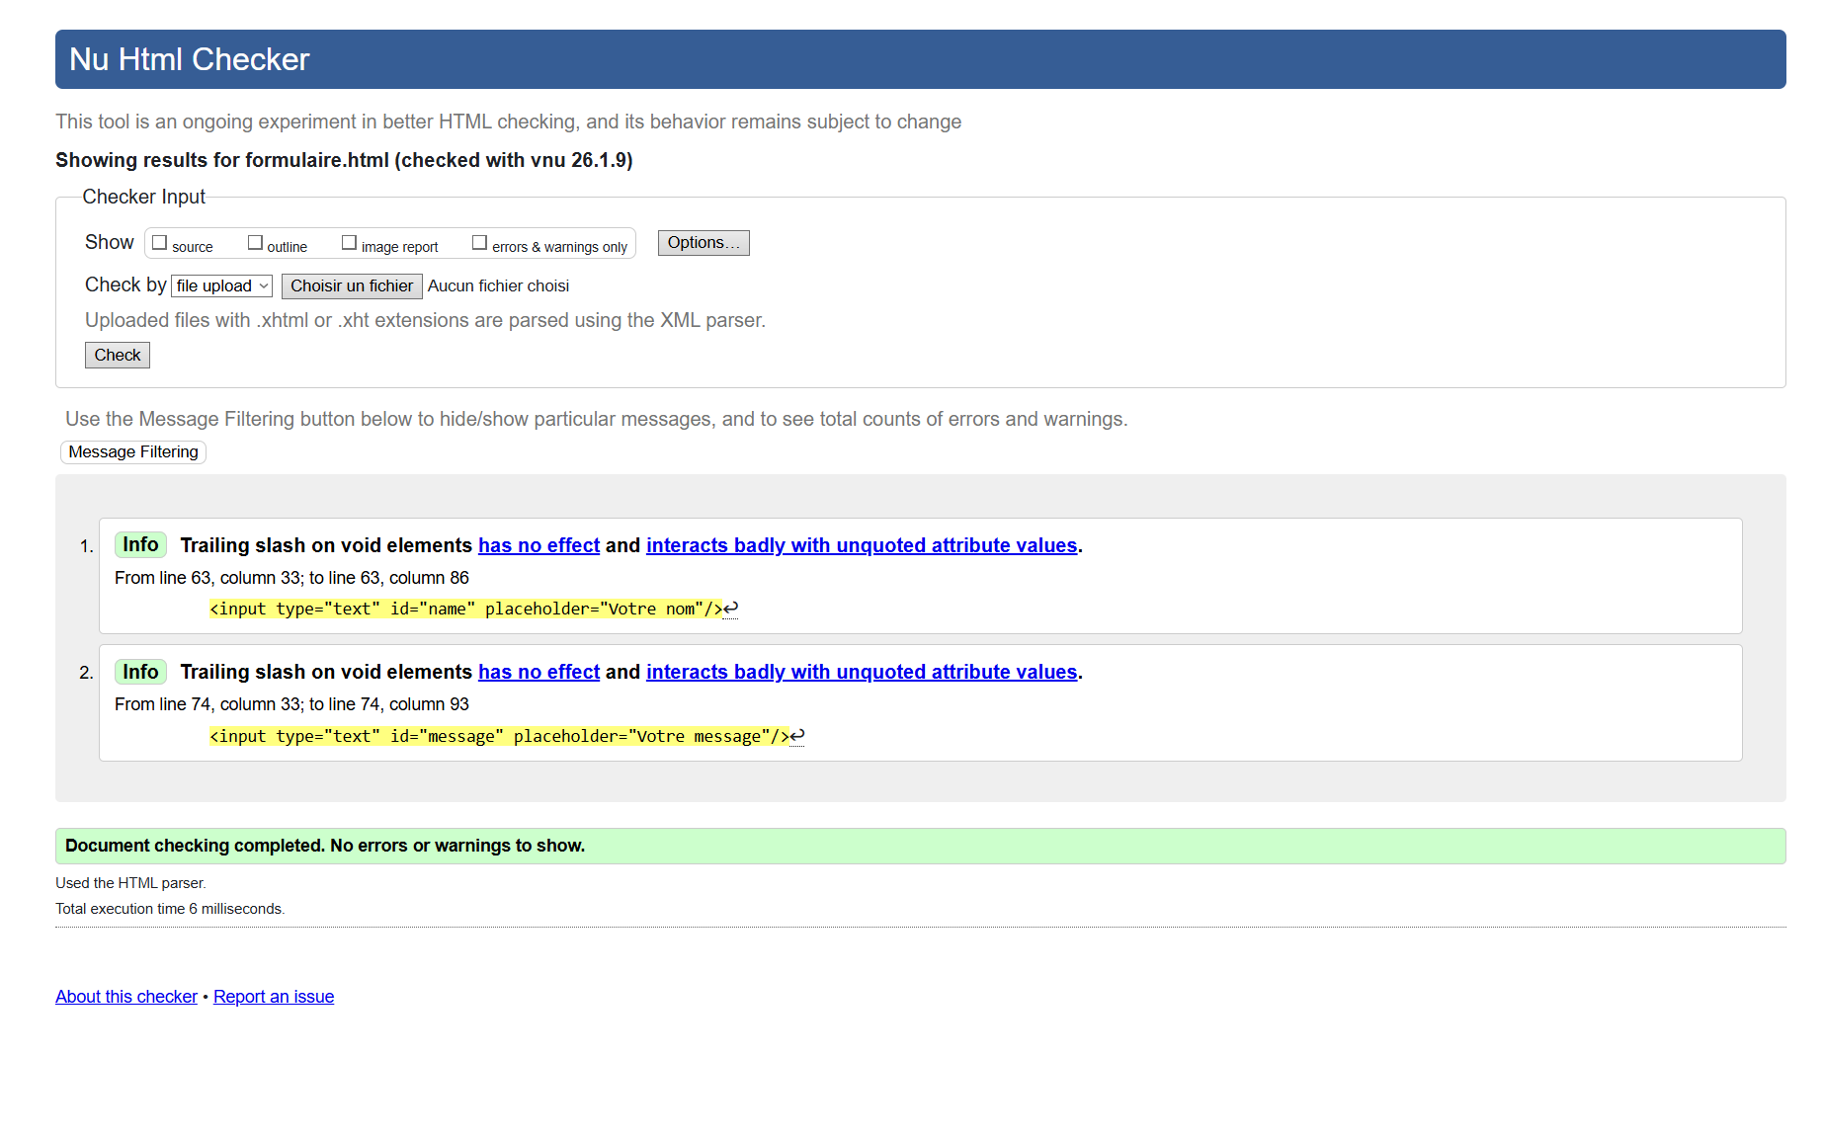This screenshot has width=1823, height=1139.
Task: Click the Info badge on message 2
Action: click(140, 672)
